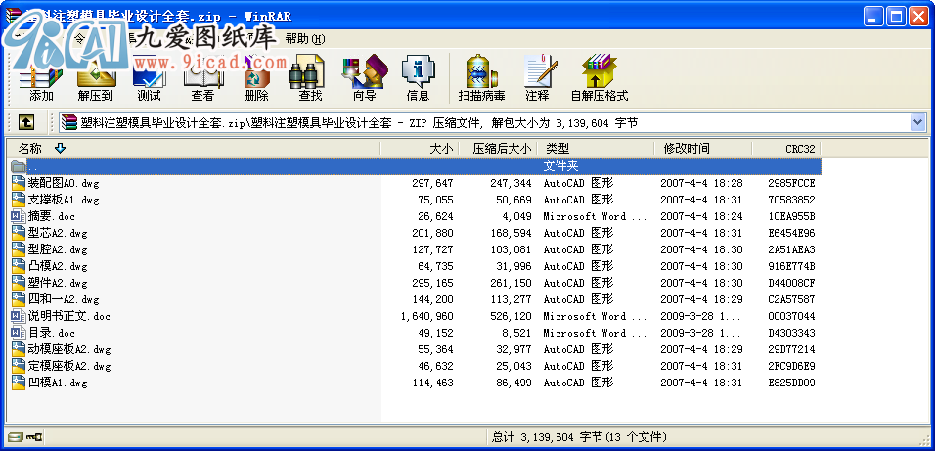Go up one folder level button
Viewport: 935px width, 451px height.
26,122
